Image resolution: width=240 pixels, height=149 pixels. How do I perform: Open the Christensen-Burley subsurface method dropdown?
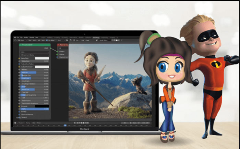tap(35, 55)
